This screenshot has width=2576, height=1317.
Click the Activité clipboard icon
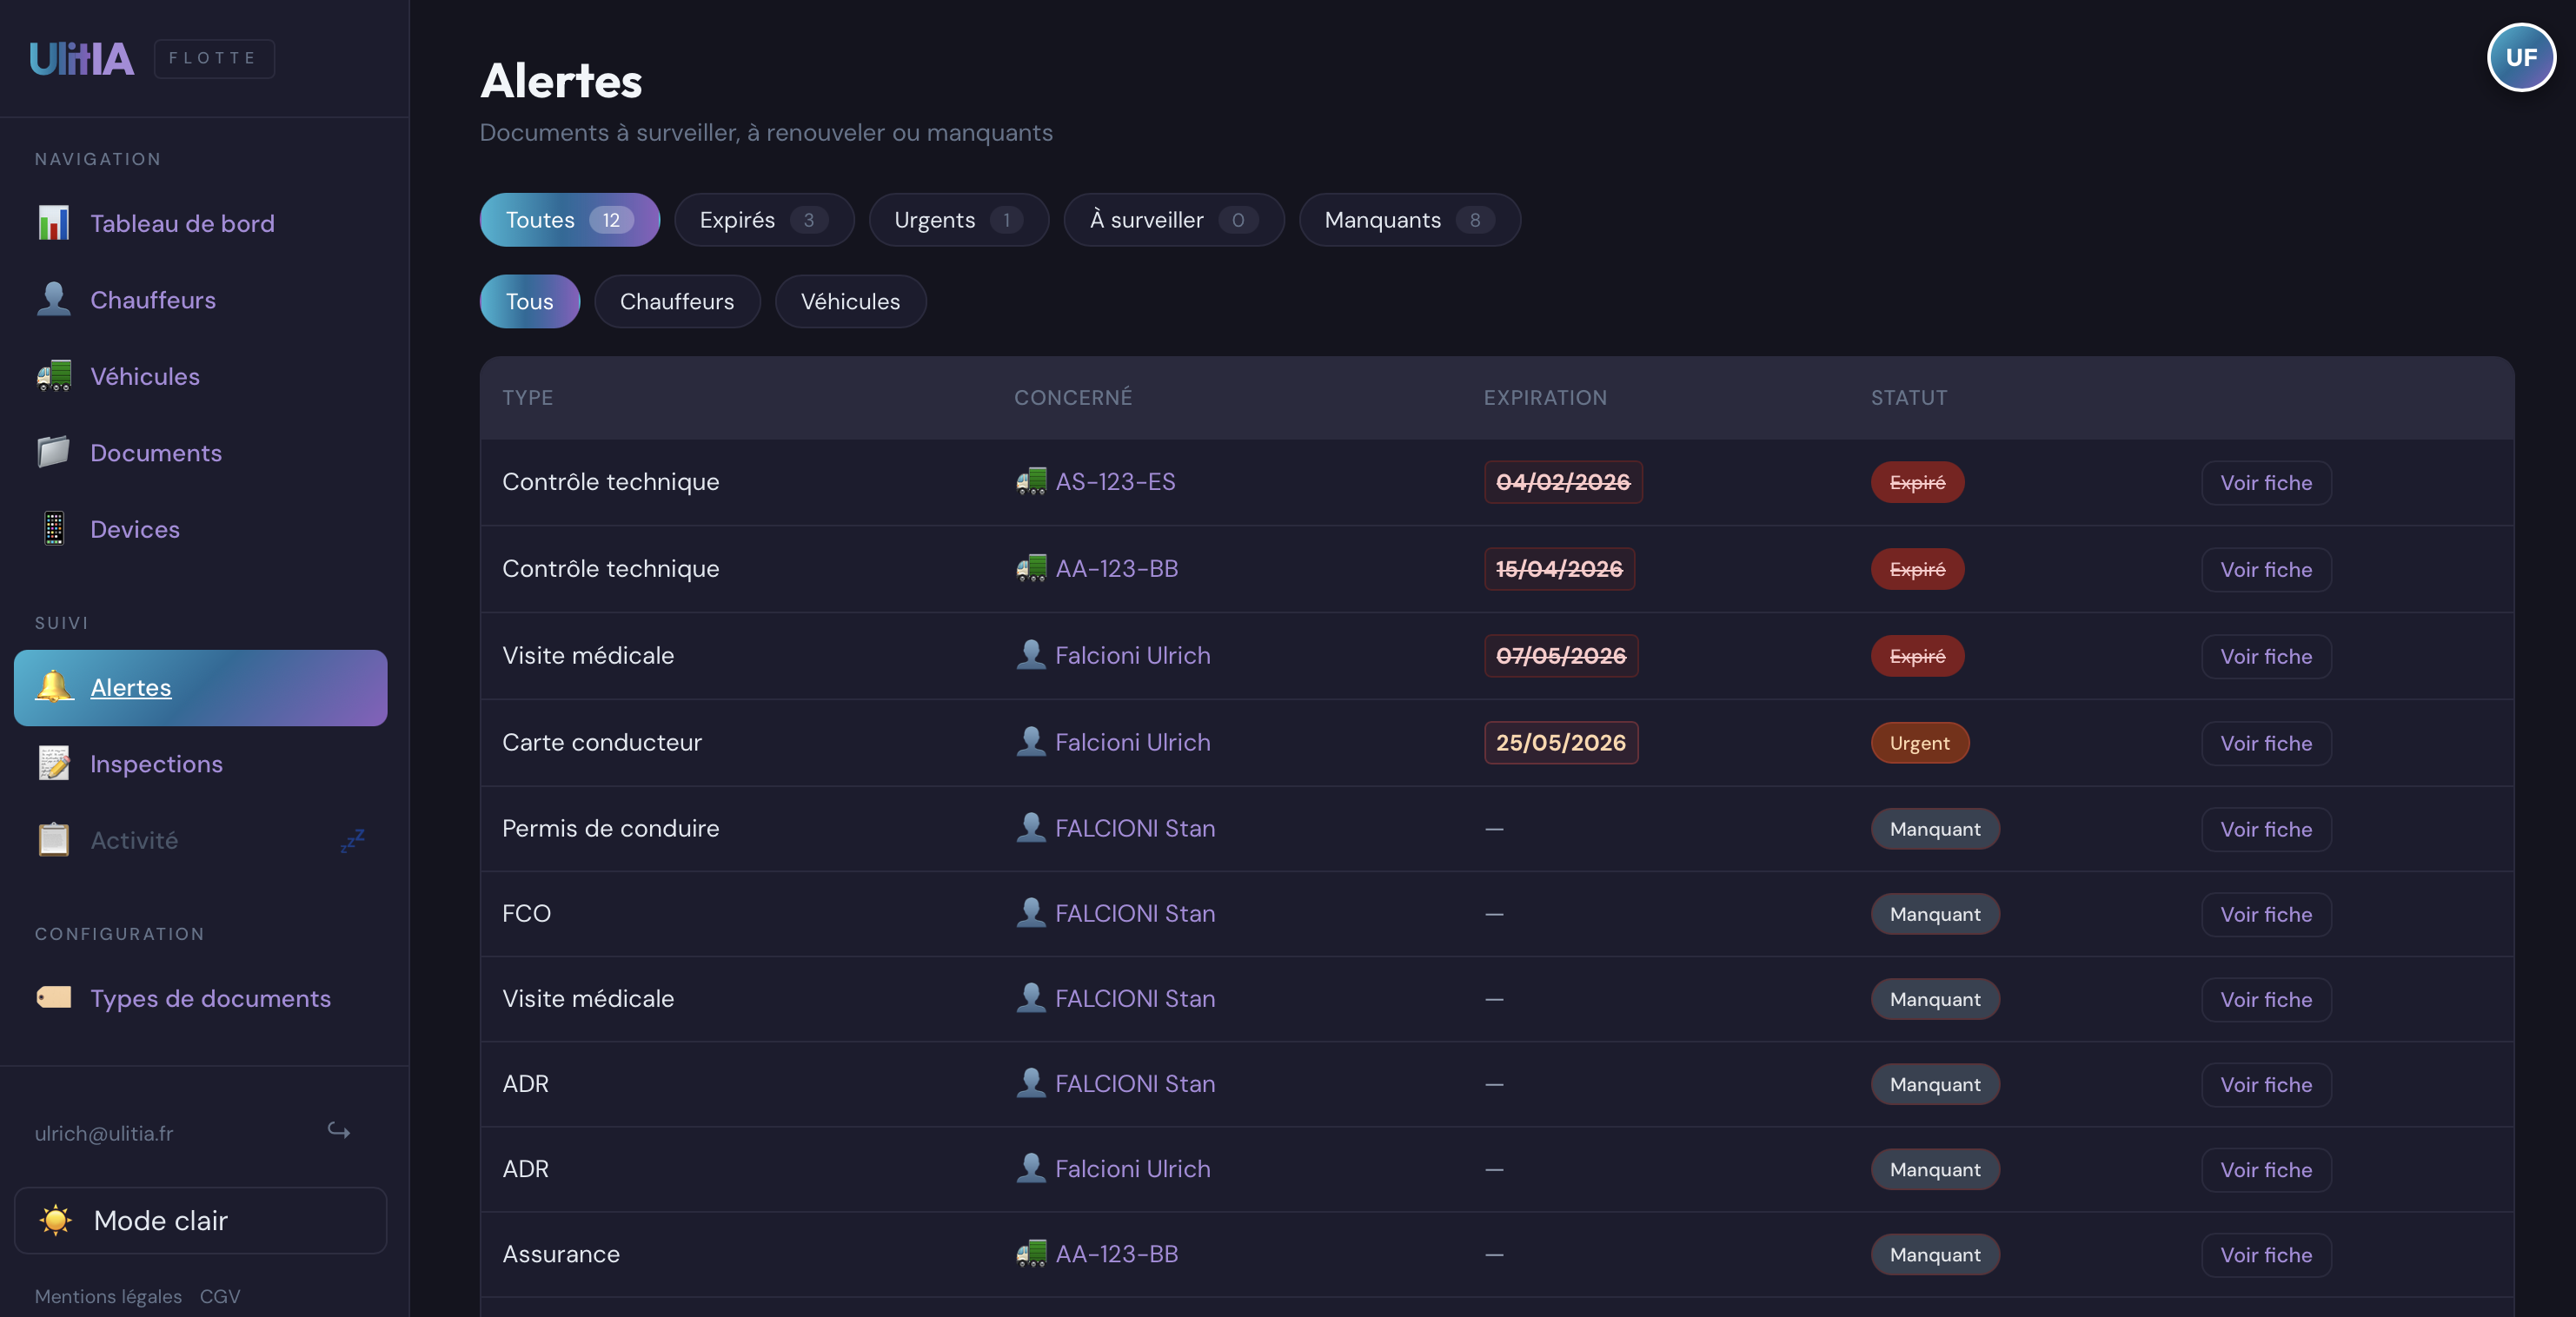[x=54, y=840]
